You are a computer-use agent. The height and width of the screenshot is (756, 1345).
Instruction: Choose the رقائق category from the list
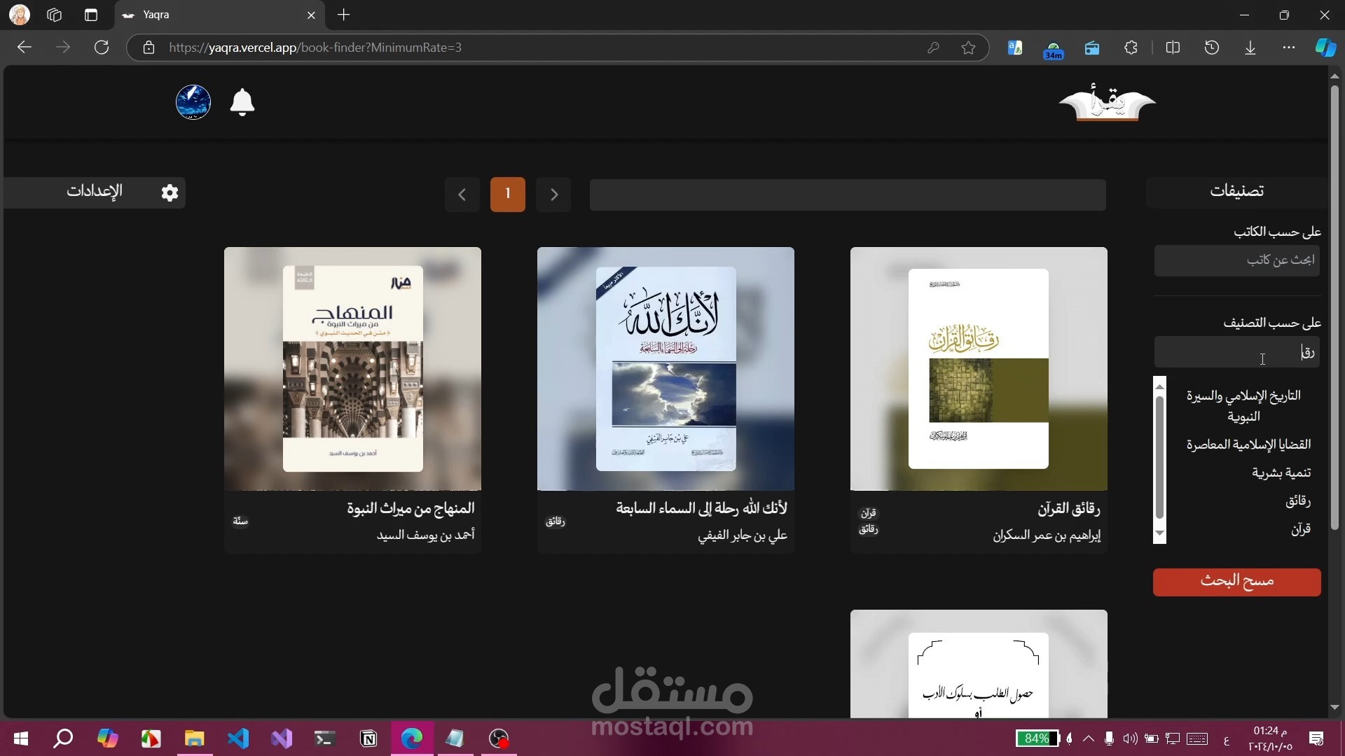point(1297,500)
